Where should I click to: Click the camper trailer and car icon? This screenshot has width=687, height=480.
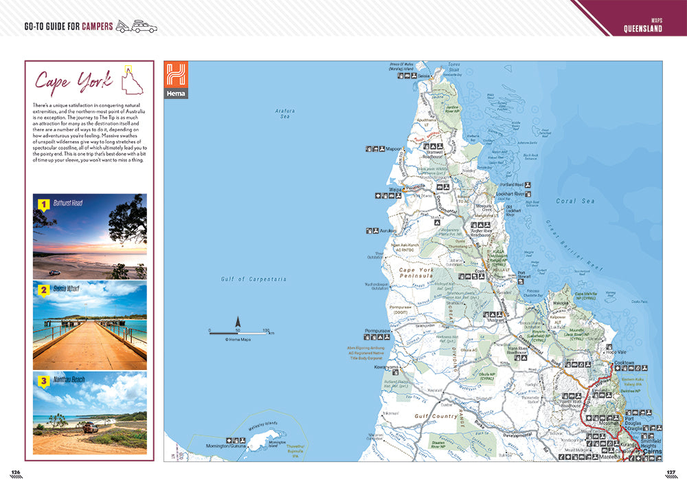(137, 28)
